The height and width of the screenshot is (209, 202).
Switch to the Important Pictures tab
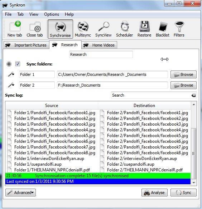pos(27,45)
